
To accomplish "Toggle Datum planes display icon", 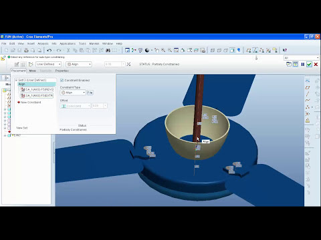I will click(x=249, y=51).
